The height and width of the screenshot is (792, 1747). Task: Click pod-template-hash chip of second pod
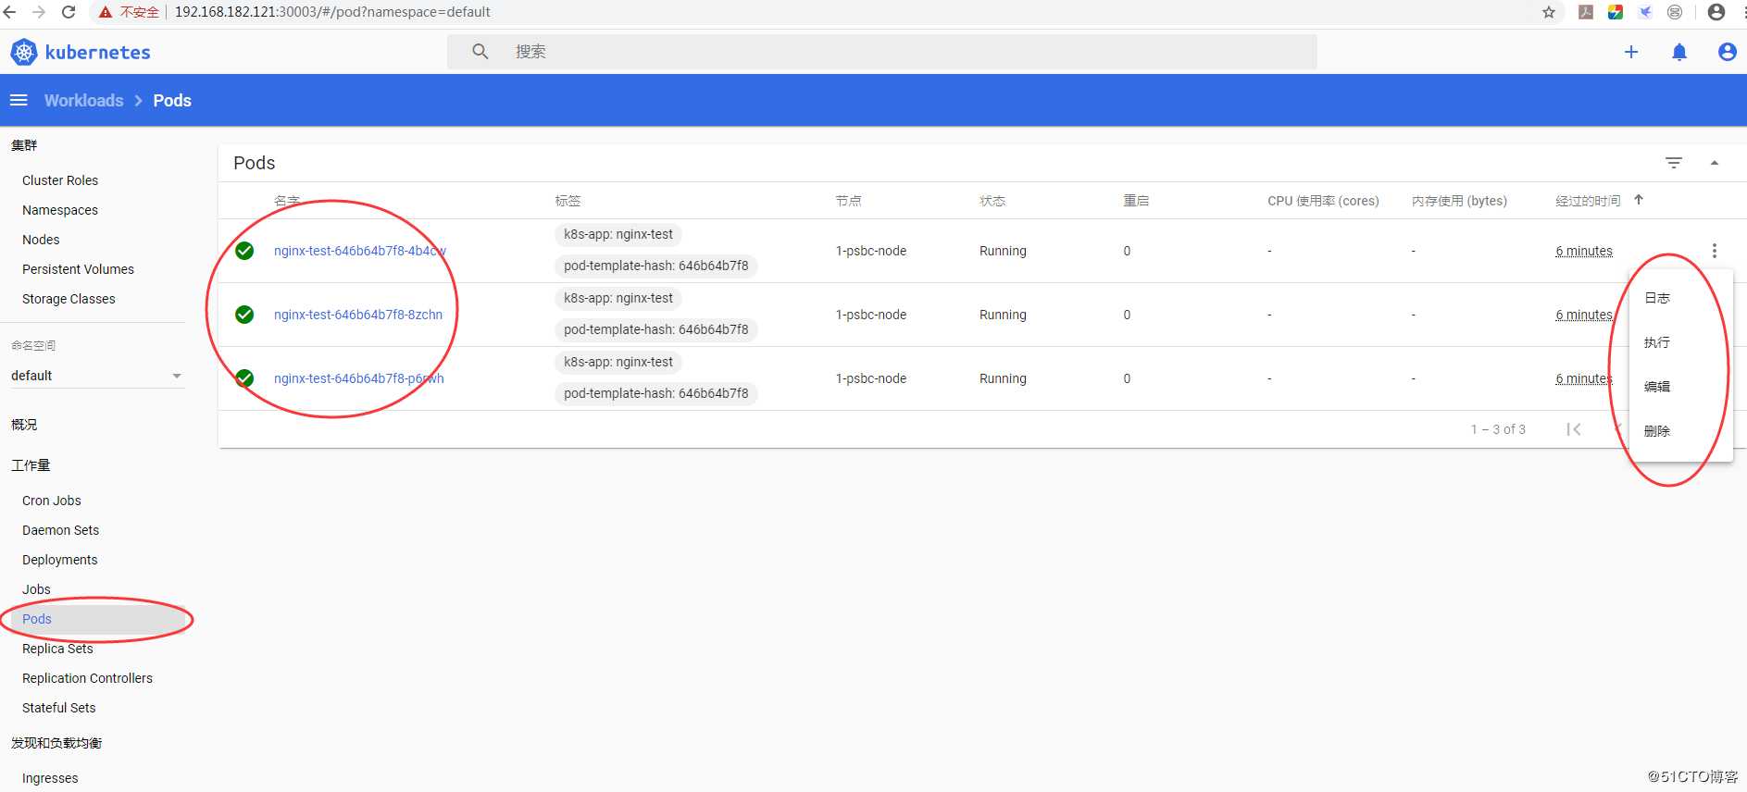(x=656, y=329)
